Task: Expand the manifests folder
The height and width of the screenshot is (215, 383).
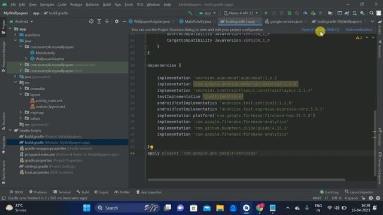Action: coord(16,35)
